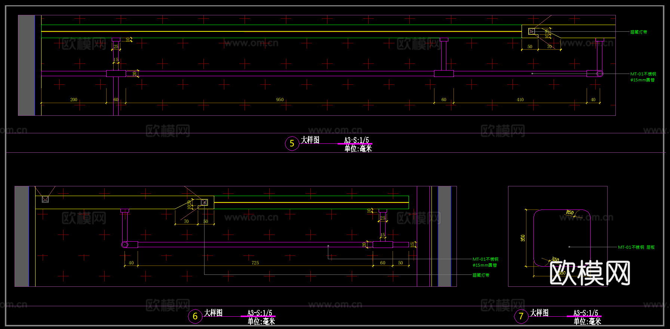Select the "725" dimension text
Image resolution: width=670 pixels, height=329 pixels.
click(x=255, y=263)
